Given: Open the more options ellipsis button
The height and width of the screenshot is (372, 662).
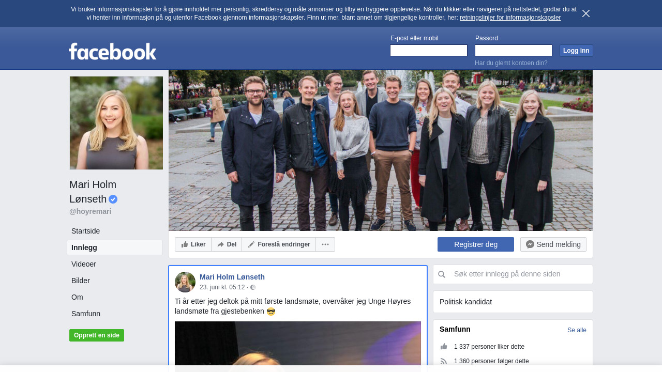Looking at the screenshot, I should coord(325,244).
